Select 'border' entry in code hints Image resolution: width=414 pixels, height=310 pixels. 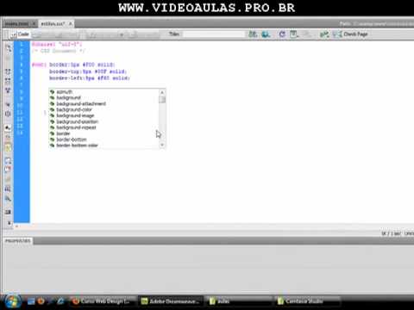point(103,133)
